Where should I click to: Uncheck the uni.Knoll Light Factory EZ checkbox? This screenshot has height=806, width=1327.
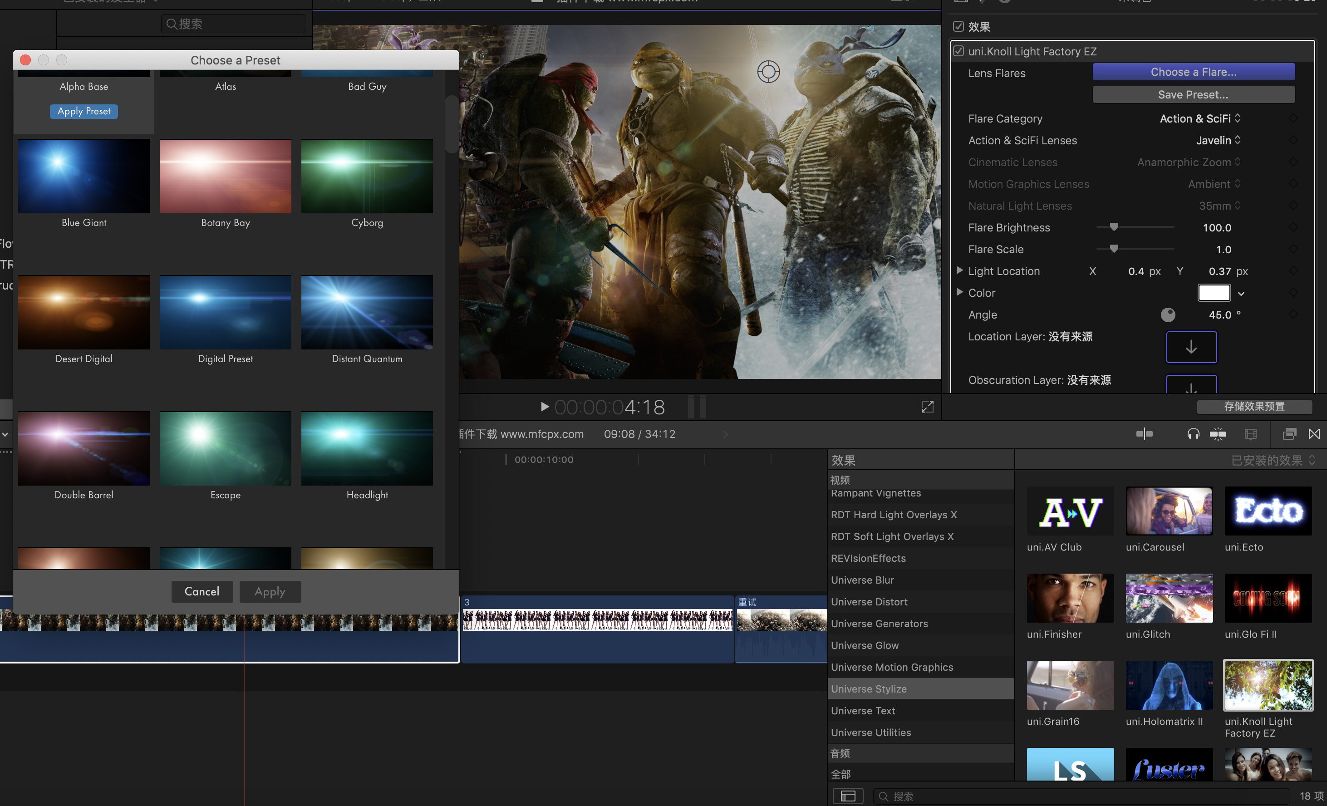(958, 51)
